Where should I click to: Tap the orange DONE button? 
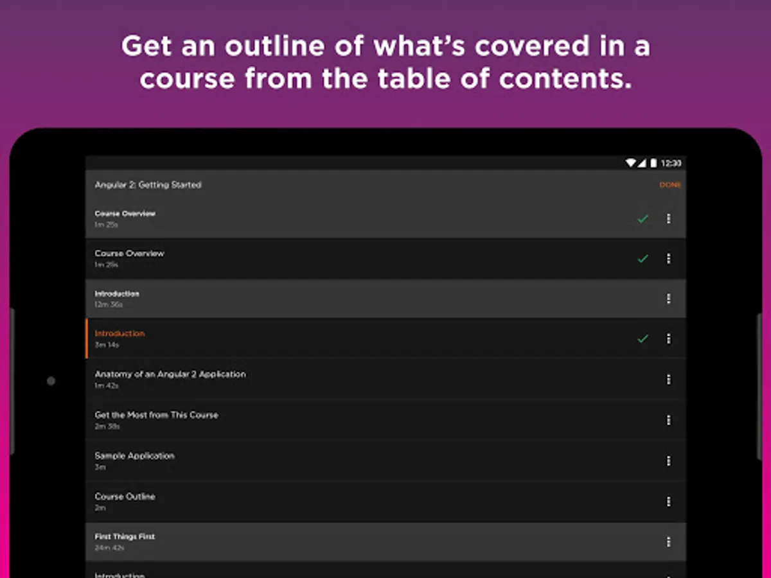click(669, 185)
